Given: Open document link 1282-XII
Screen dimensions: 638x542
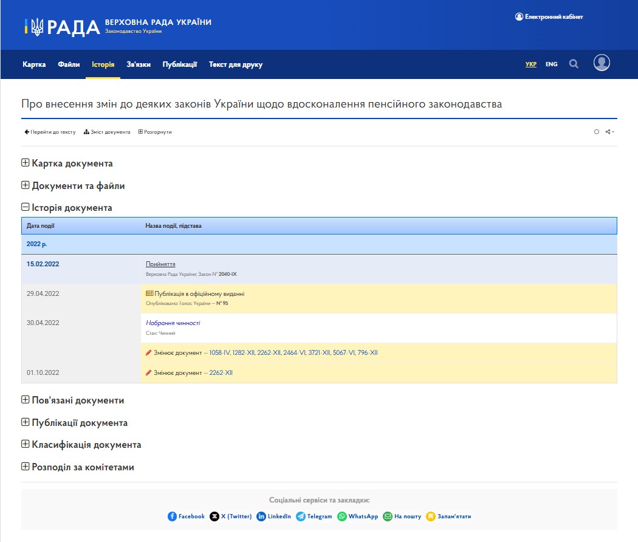Looking at the screenshot, I should 244,353.
